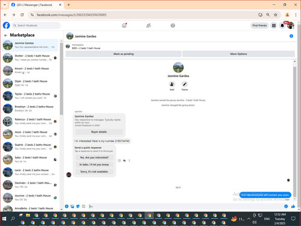Viewport: 301px width, 226px height.
Task: Open the Buyer details button
Action: click(x=99, y=132)
